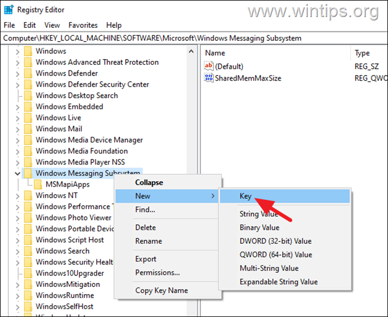
Task: Select Key in the New submenu
Action: 284,196
